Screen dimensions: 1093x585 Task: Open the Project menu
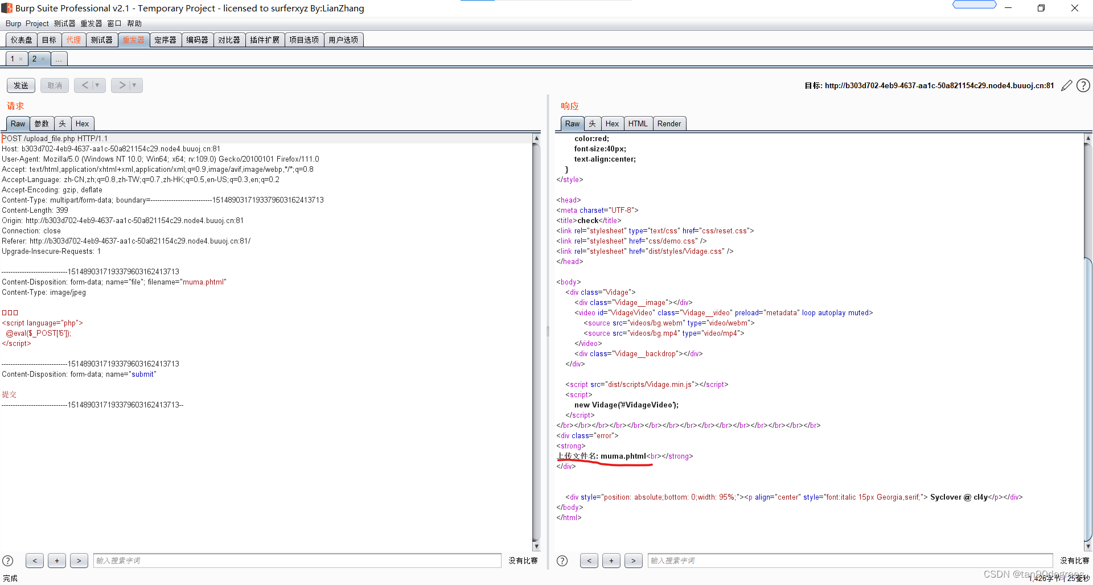coord(37,23)
